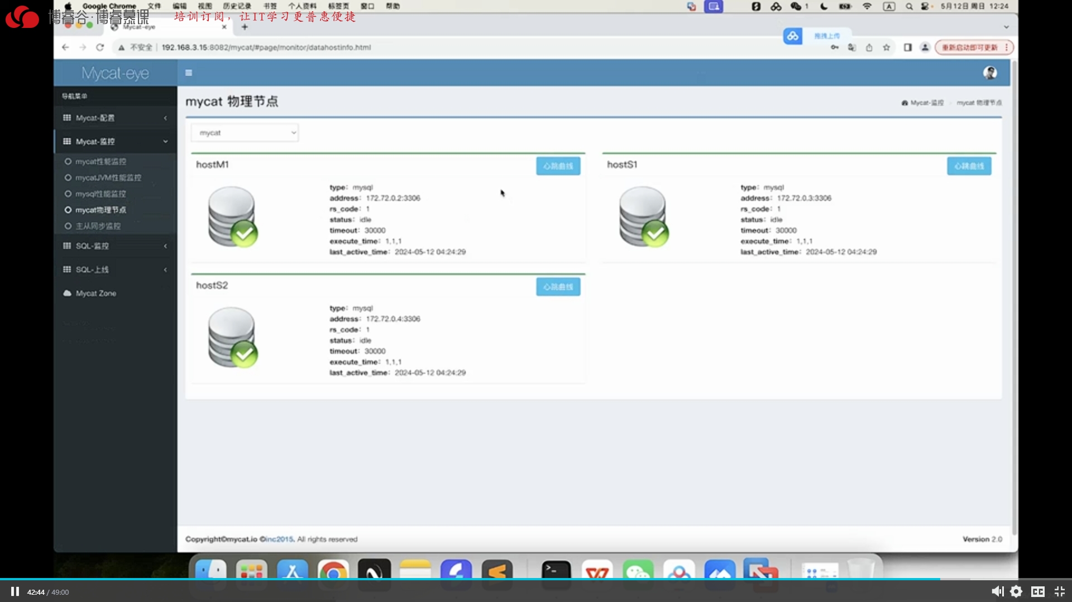Click the hostM1 database status icon
Image resolution: width=1072 pixels, height=602 pixels.
coord(232,216)
